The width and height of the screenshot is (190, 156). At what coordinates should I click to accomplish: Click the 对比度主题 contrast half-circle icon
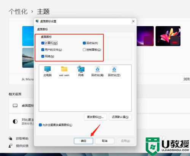pyautogui.click(x=15, y=122)
